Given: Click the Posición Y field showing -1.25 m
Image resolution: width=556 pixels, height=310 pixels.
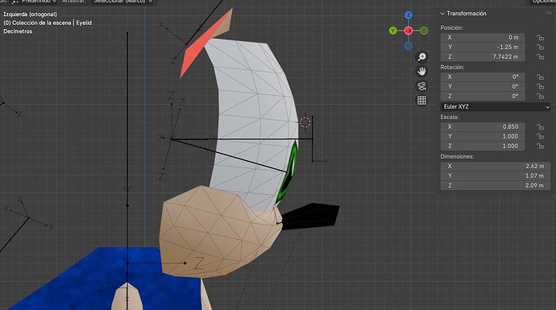Looking at the screenshot, I should click(x=483, y=47).
